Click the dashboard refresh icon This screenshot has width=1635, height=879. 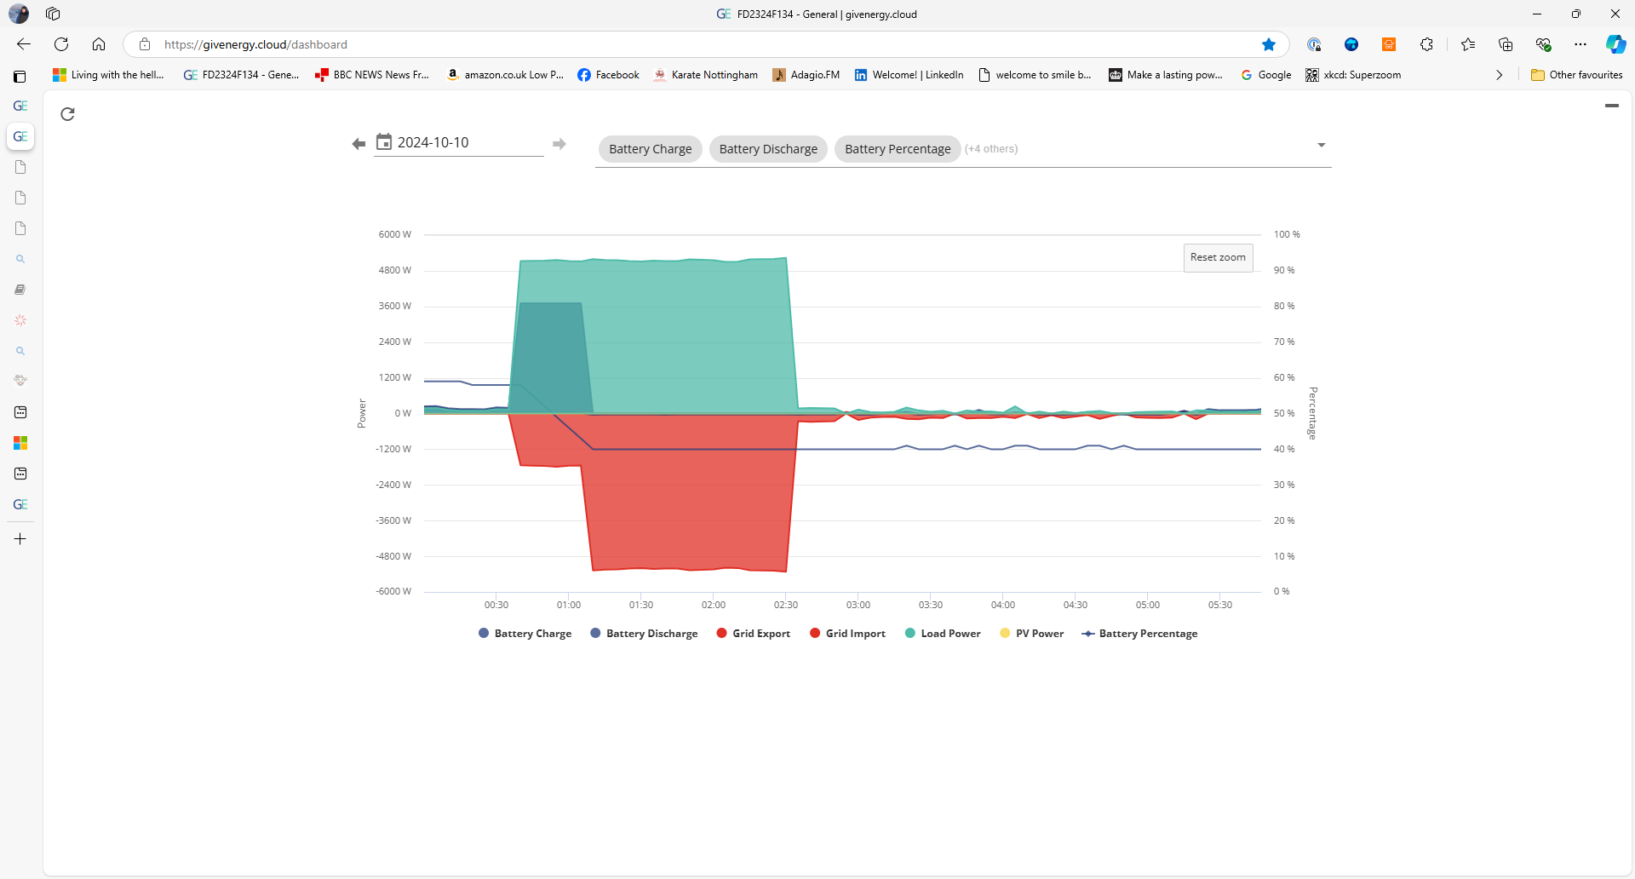pos(68,114)
